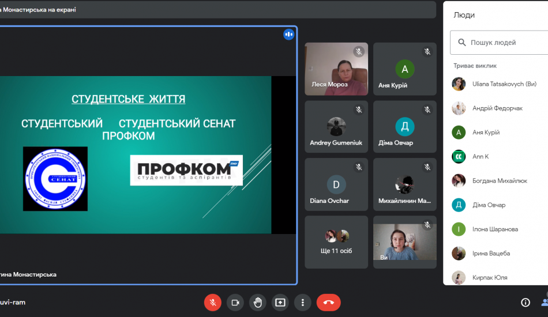Open the three-dot more options menu

coord(302,302)
